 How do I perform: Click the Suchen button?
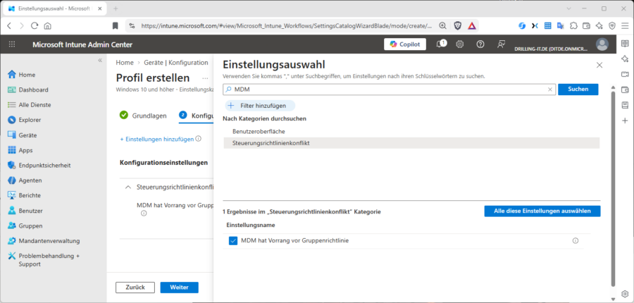point(578,89)
